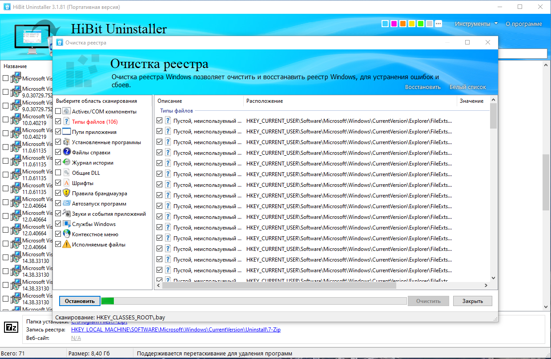Click scroll-right arrow of results horizontal scrollbar

(485, 286)
